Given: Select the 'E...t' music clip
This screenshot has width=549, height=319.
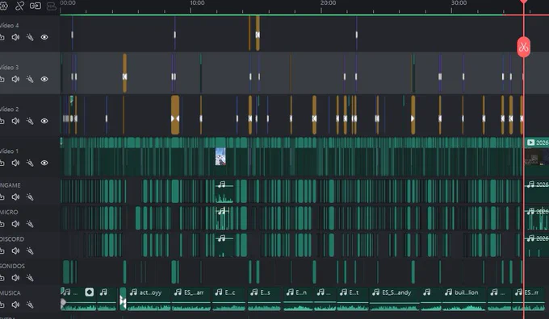Looking at the screenshot, I should point(353,299).
